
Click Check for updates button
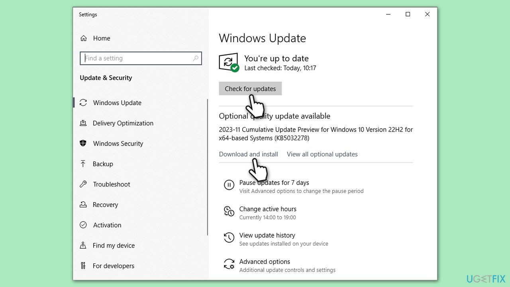(x=250, y=88)
